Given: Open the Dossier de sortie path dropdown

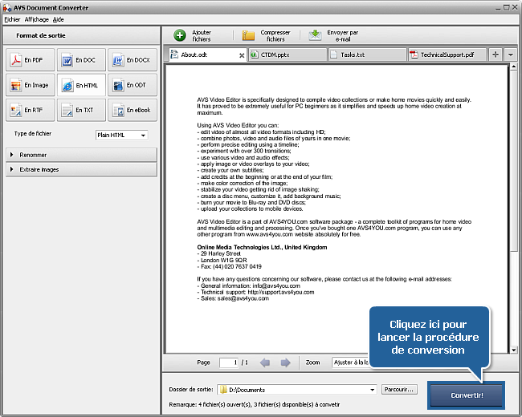Looking at the screenshot, I should tap(372, 390).
